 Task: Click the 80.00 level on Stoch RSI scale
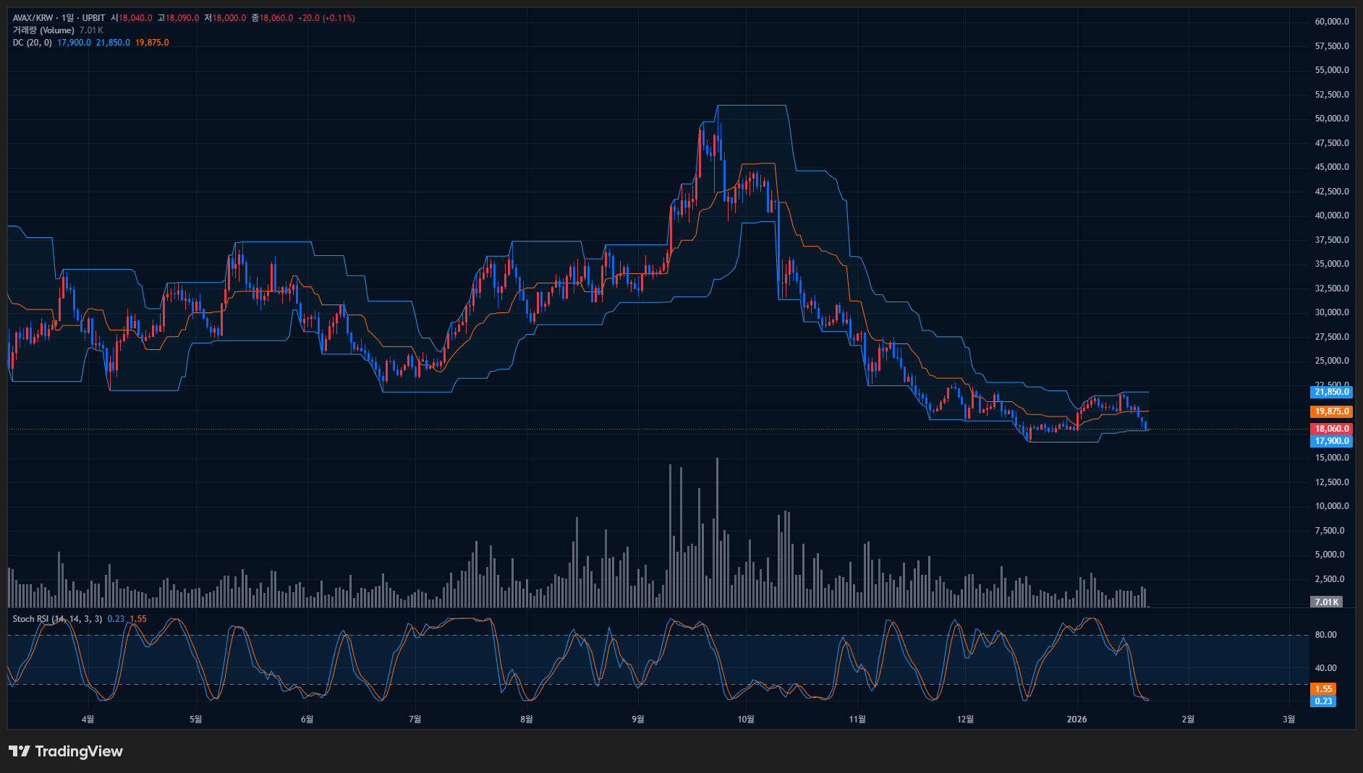point(1325,635)
